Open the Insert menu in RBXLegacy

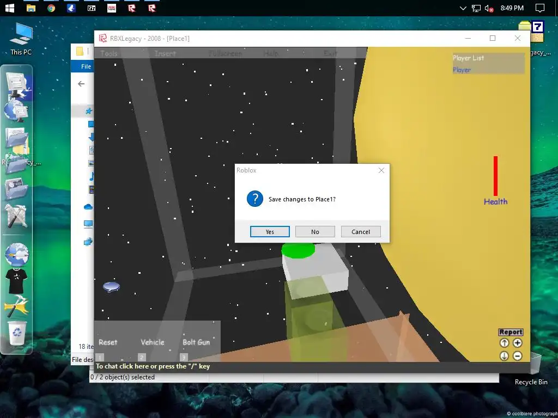[165, 53]
